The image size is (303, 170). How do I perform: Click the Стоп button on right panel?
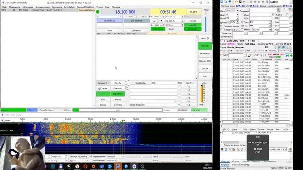205,76
